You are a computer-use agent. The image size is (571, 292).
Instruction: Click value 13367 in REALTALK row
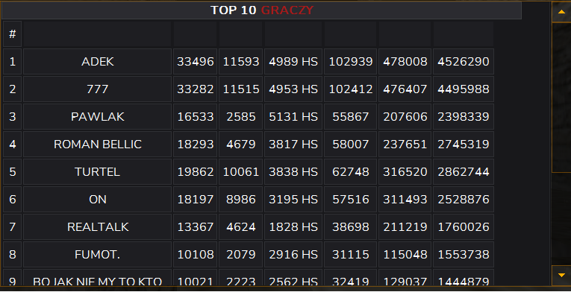click(x=196, y=227)
